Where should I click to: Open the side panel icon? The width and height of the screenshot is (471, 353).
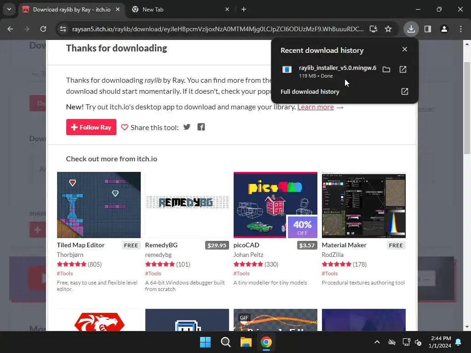(428, 29)
